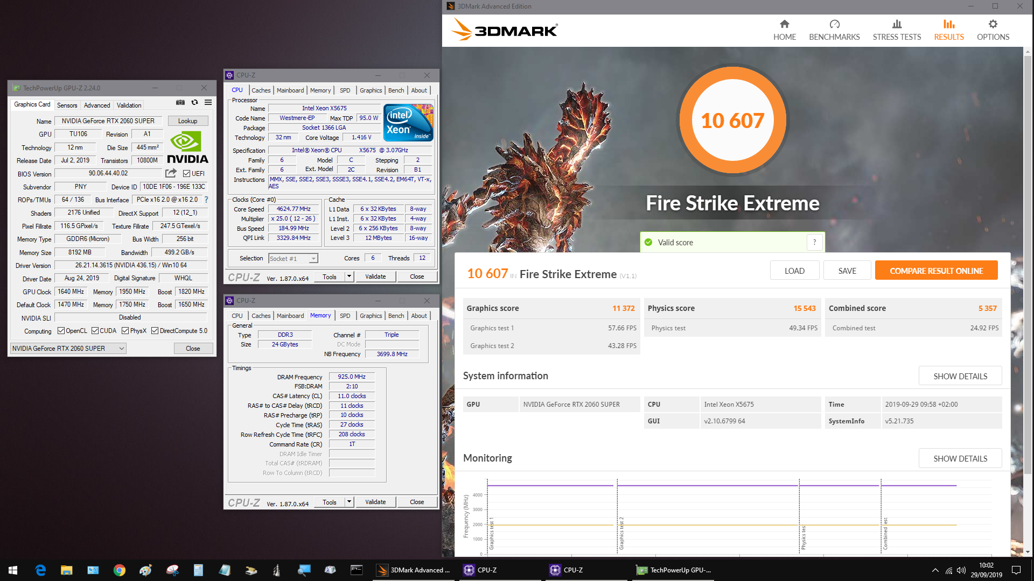Viewport: 1034px width, 581px height.
Task: Click Validate in upper CPU-Z
Action: (375, 277)
